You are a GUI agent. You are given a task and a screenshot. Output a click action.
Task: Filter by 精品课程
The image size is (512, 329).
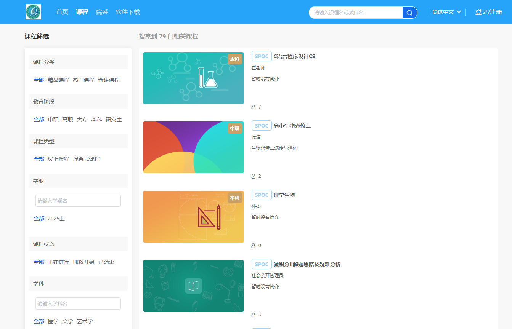[59, 80]
